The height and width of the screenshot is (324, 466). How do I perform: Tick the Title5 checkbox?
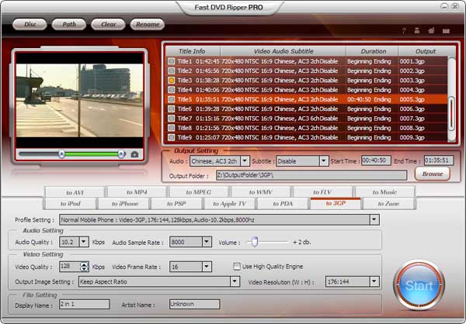tap(171, 99)
